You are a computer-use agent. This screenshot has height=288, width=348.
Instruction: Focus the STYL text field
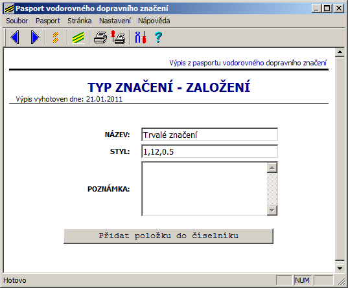[209, 151]
